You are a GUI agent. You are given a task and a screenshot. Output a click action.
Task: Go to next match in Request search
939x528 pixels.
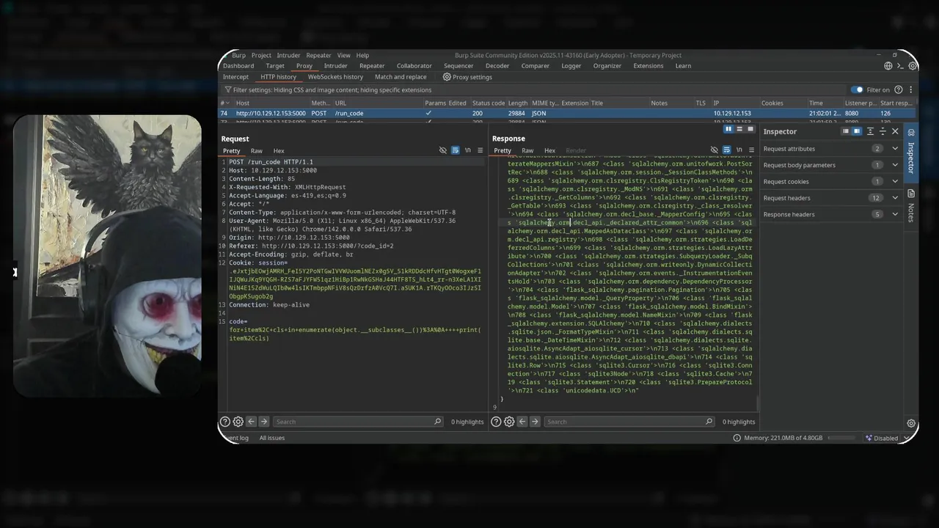click(x=264, y=422)
